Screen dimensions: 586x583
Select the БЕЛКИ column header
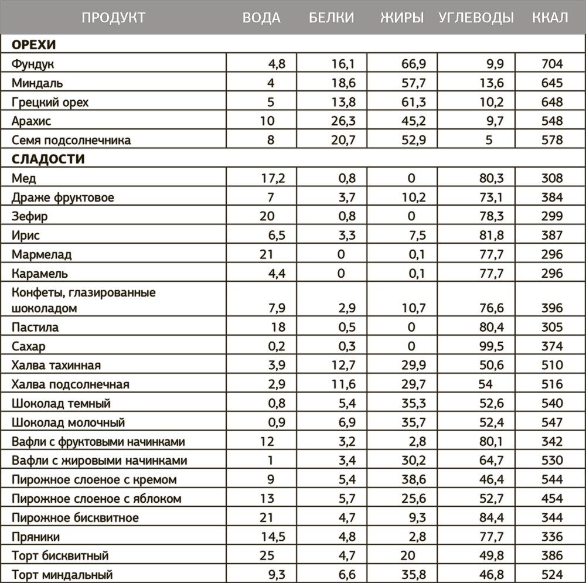coord(331,18)
